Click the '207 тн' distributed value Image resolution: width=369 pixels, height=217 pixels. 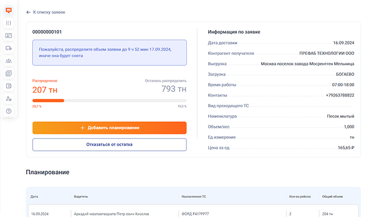point(45,90)
